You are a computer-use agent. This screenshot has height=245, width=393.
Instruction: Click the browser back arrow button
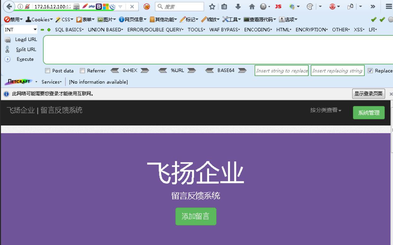coord(9,6)
